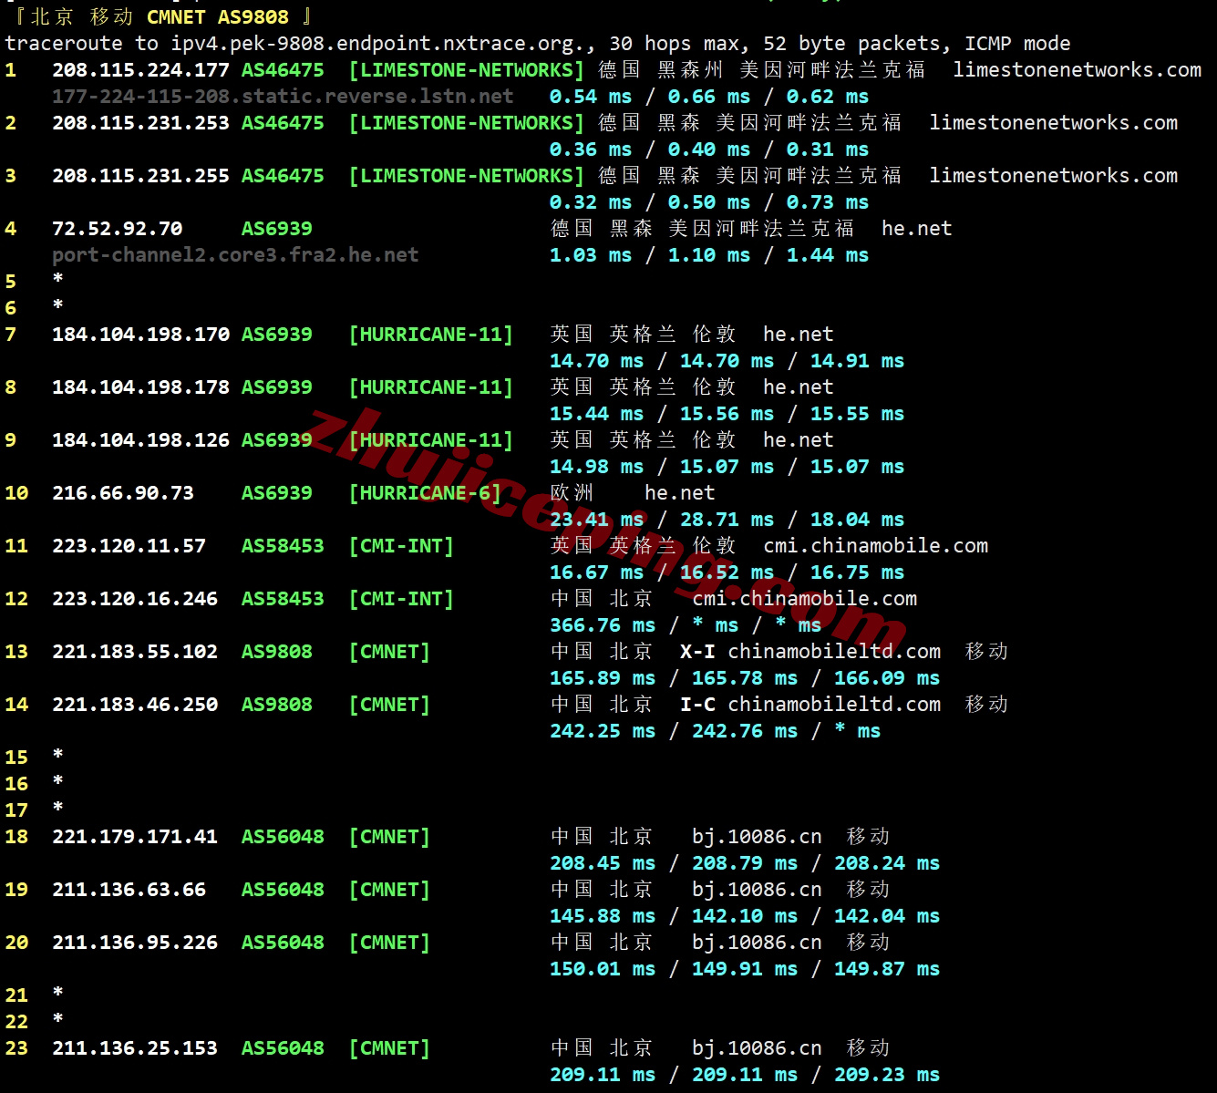Click the latency value 208.45 ms
Image resolution: width=1217 pixels, height=1093 pixels.
603,863
